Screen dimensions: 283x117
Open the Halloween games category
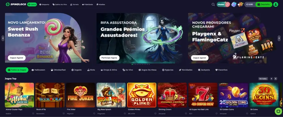tap(38, 70)
